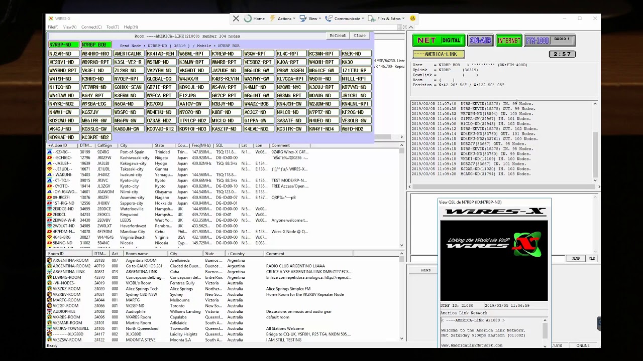
Task: Open the Tool(T) menu
Action: 113,27
